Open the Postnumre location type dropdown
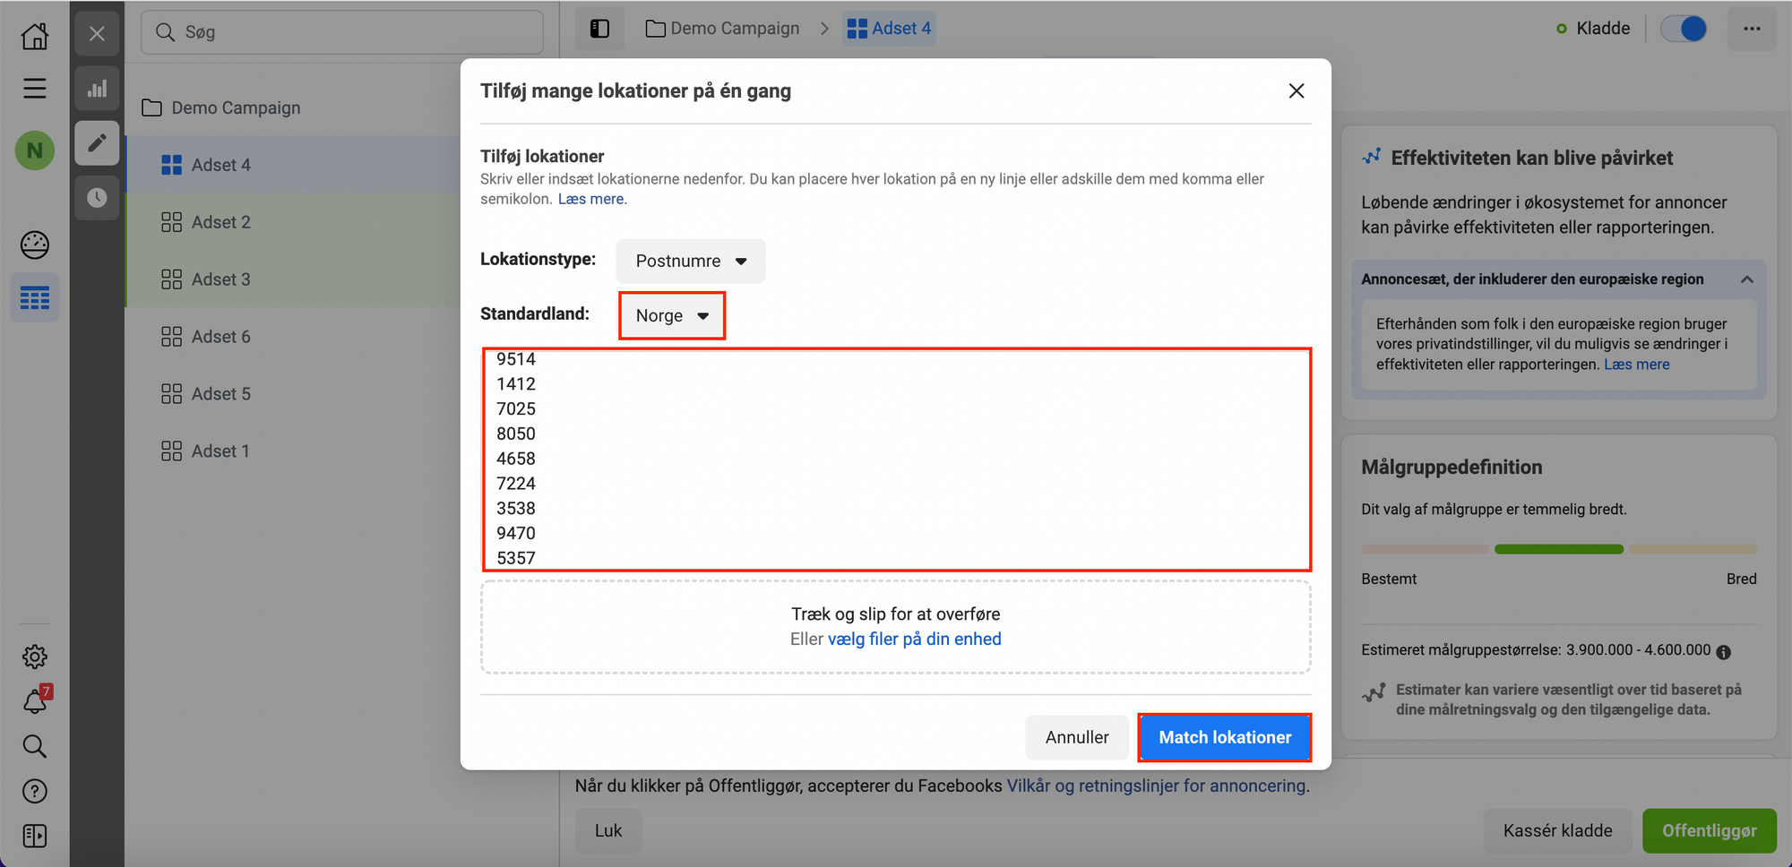Image resolution: width=1792 pixels, height=867 pixels. pos(690,261)
